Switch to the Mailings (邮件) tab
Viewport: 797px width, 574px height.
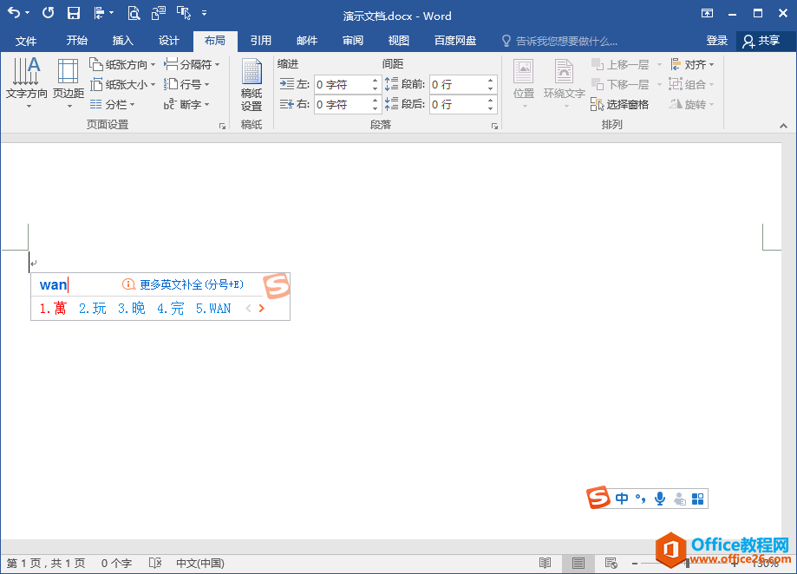tap(307, 41)
